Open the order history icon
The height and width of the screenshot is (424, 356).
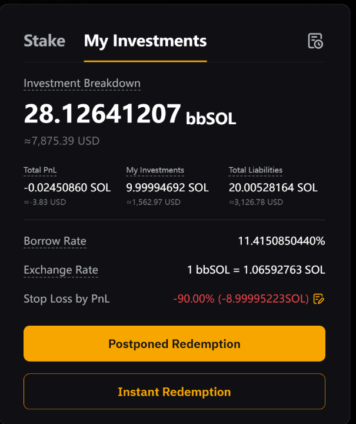tap(315, 41)
